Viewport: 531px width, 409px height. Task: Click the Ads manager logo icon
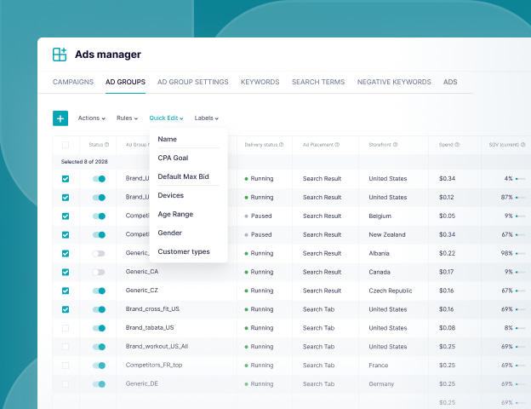point(60,55)
